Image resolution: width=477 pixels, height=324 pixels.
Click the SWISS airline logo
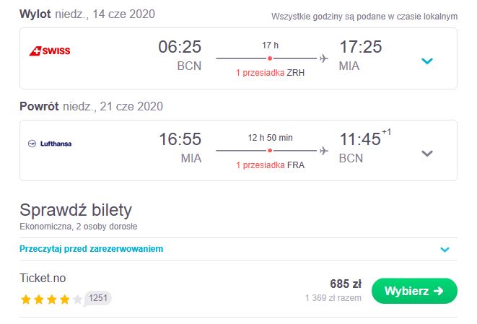click(50, 51)
